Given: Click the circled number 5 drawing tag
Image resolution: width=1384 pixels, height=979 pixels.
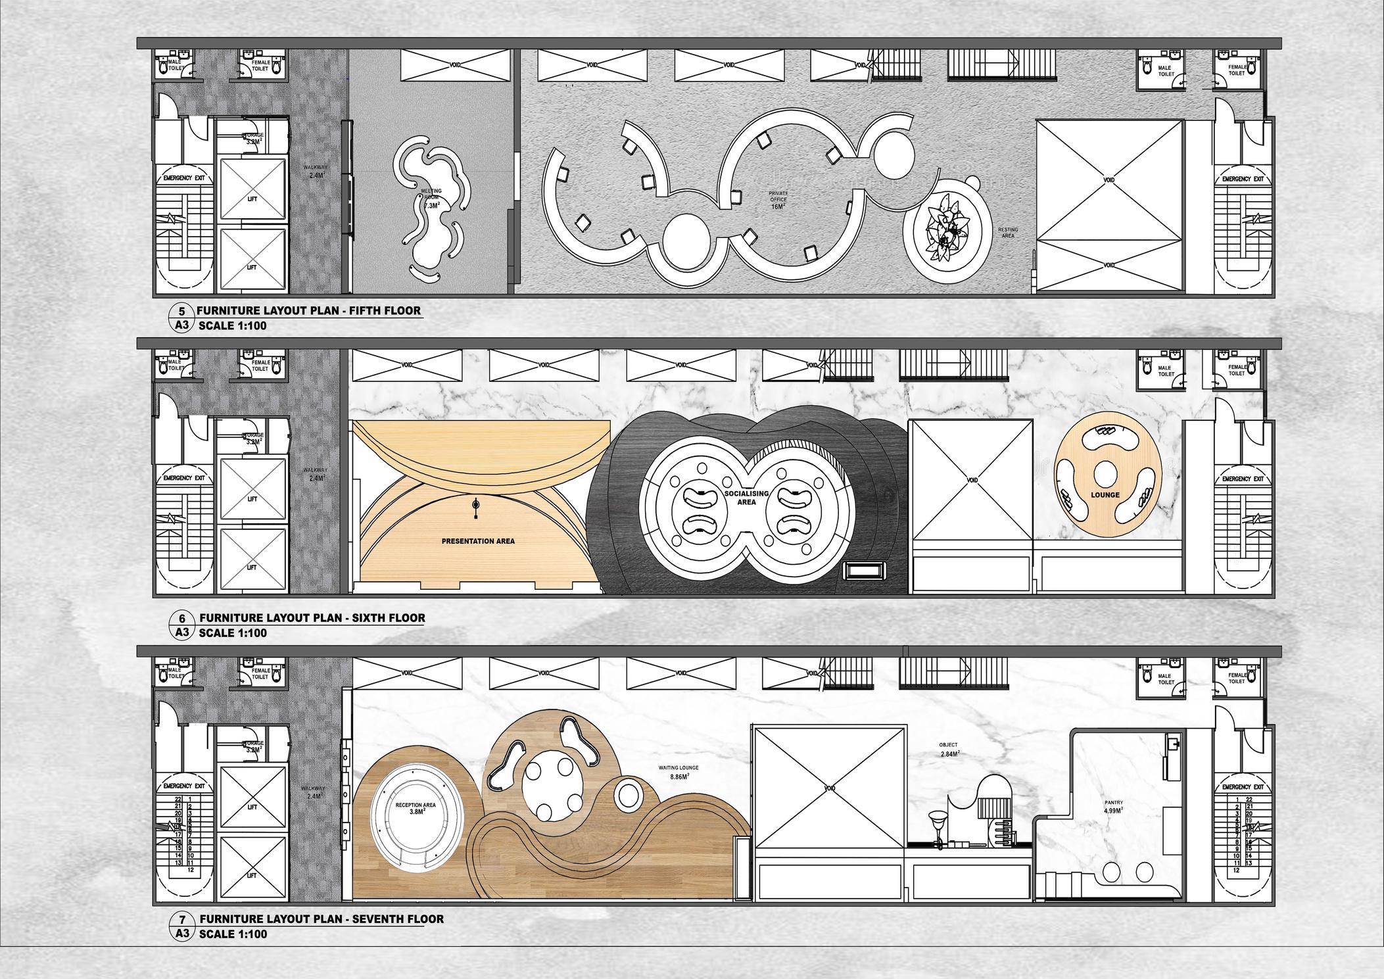Looking at the screenshot, I should [x=182, y=311].
